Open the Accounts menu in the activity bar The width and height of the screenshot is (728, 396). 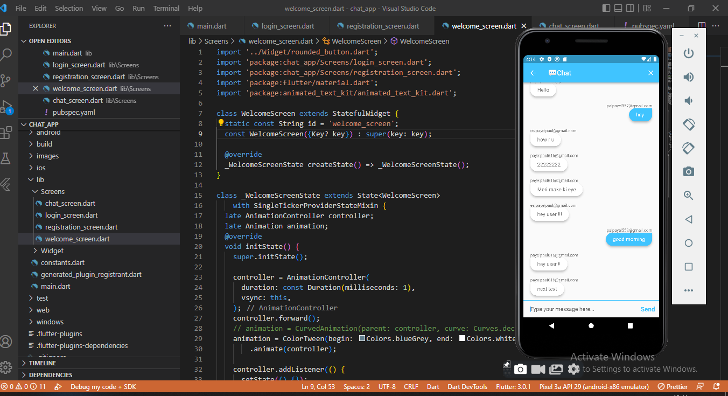[6, 342]
